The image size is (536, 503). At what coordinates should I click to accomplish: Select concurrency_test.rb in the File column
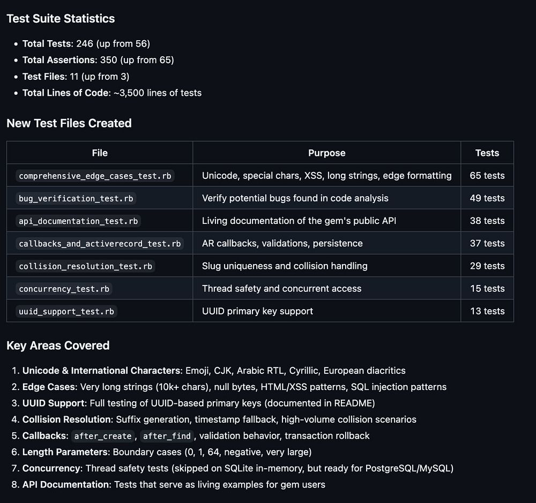pyautogui.click(x=64, y=288)
